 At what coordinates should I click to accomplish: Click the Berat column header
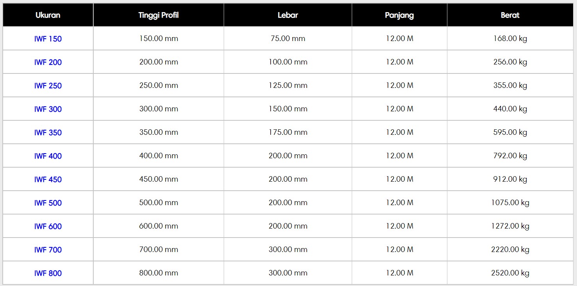(x=510, y=15)
